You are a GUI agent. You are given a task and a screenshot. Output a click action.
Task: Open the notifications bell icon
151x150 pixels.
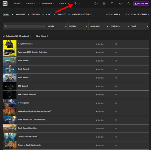pos(95,3)
